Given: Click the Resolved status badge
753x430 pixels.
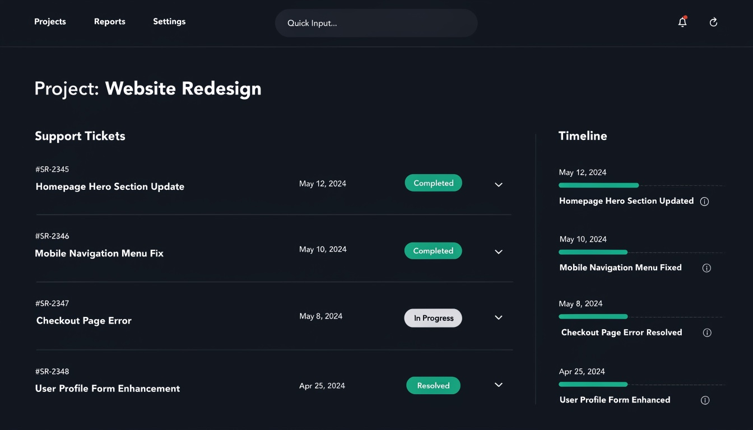Looking at the screenshot, I should tap(433, 385).
